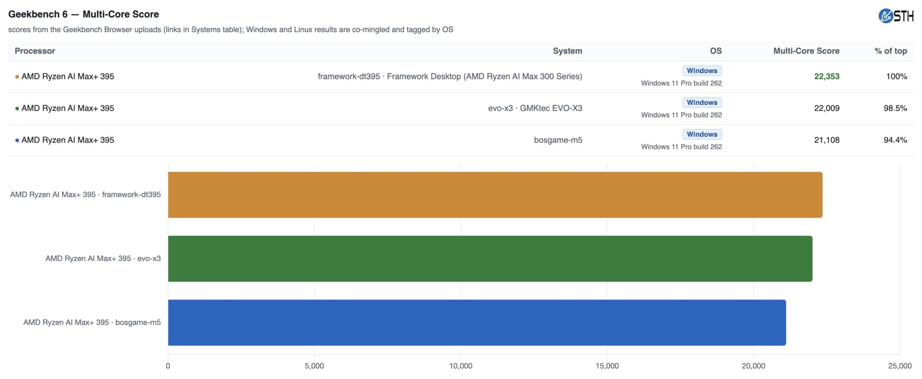Image resolution: width=922 pixels, height=379 pixels.
Task: Click the 94.4% value in the table
Action: coord(895,140)
